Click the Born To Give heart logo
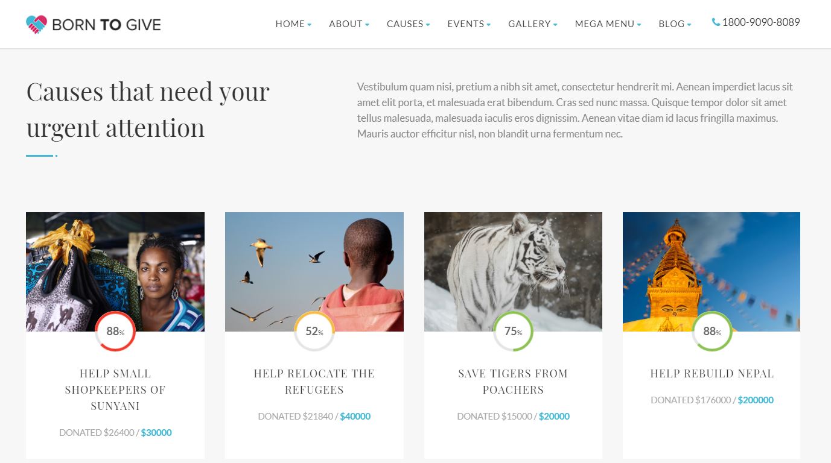The width and height of the screenshot is (831, 463). 36,24
